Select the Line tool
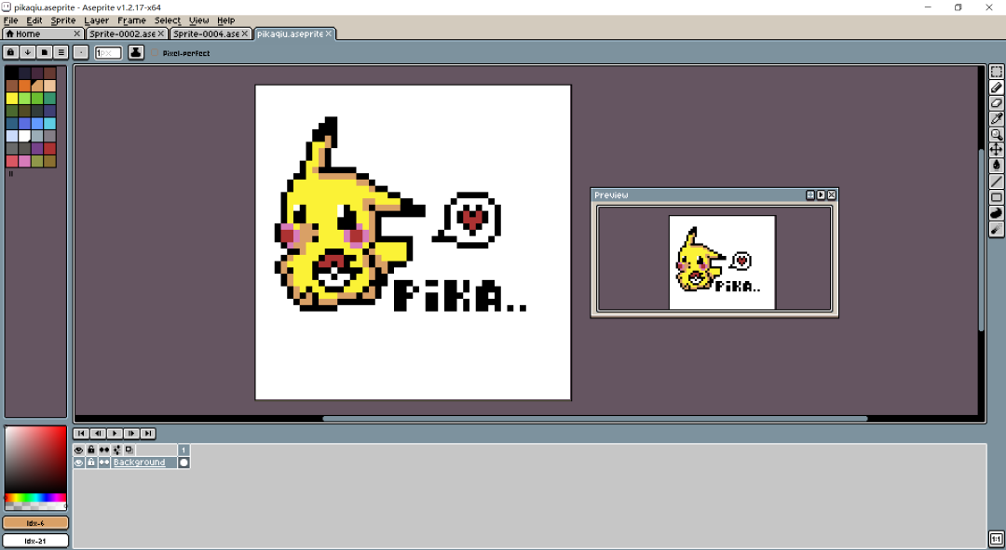Viewport: 1006px width, 550px height. click(997, 181)
